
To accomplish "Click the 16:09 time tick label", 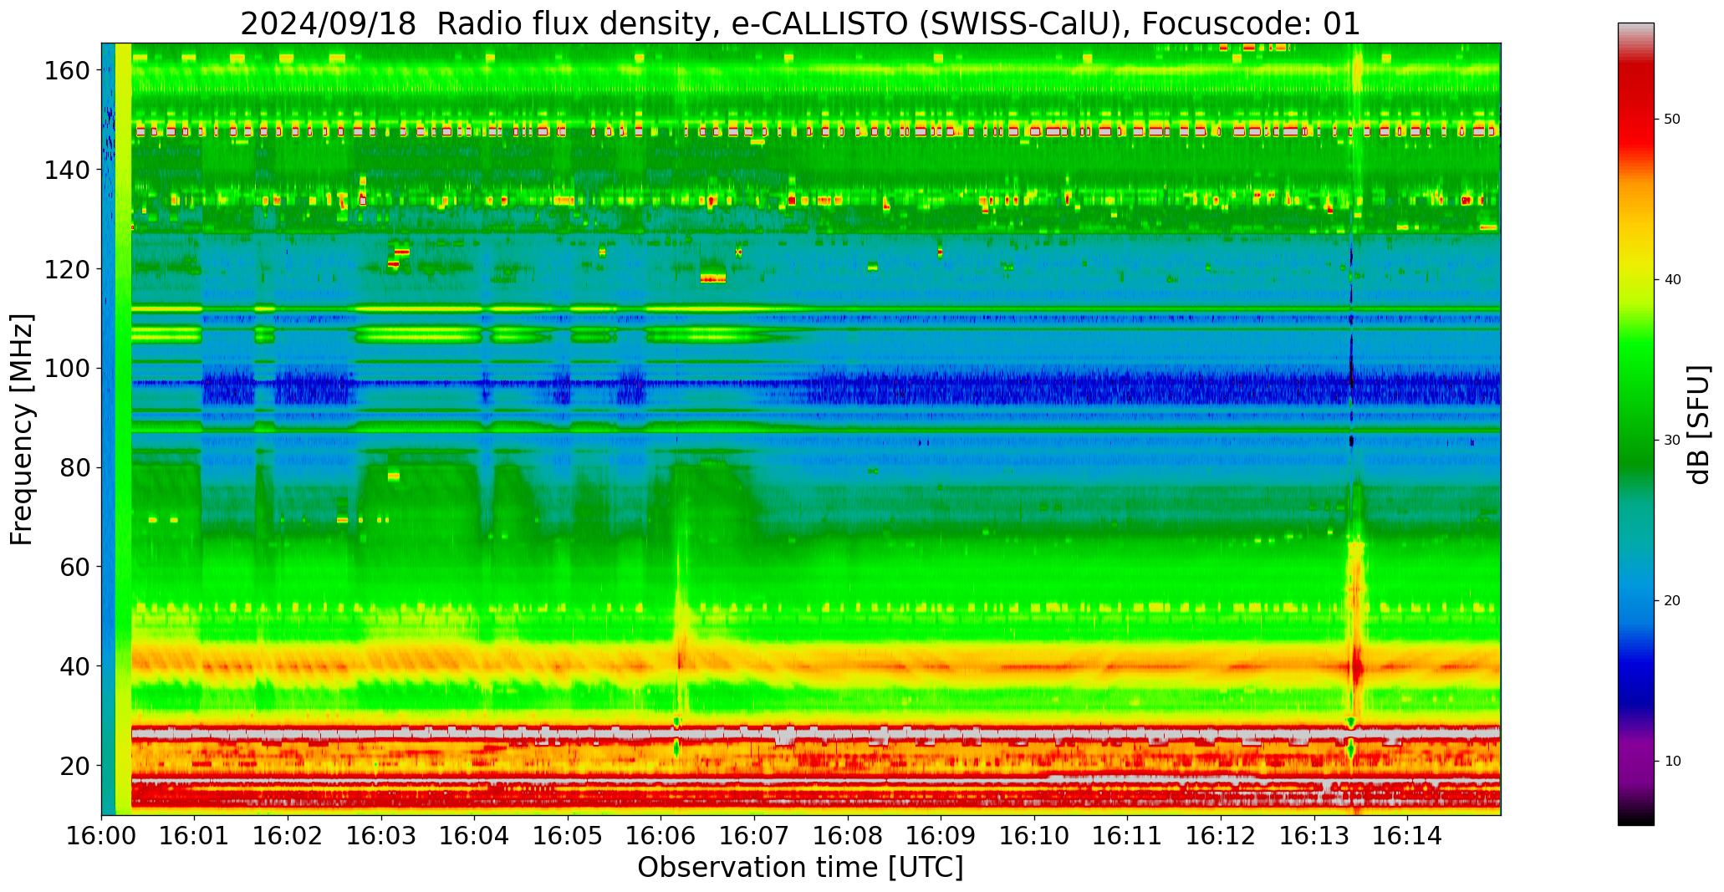I will pyautogui.click(x=941, y=836).
